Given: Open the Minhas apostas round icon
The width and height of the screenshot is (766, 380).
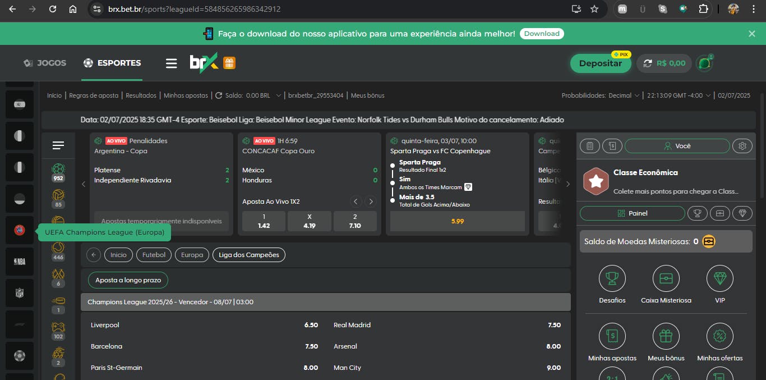Looking at the screenshot, I should (612, 336).
